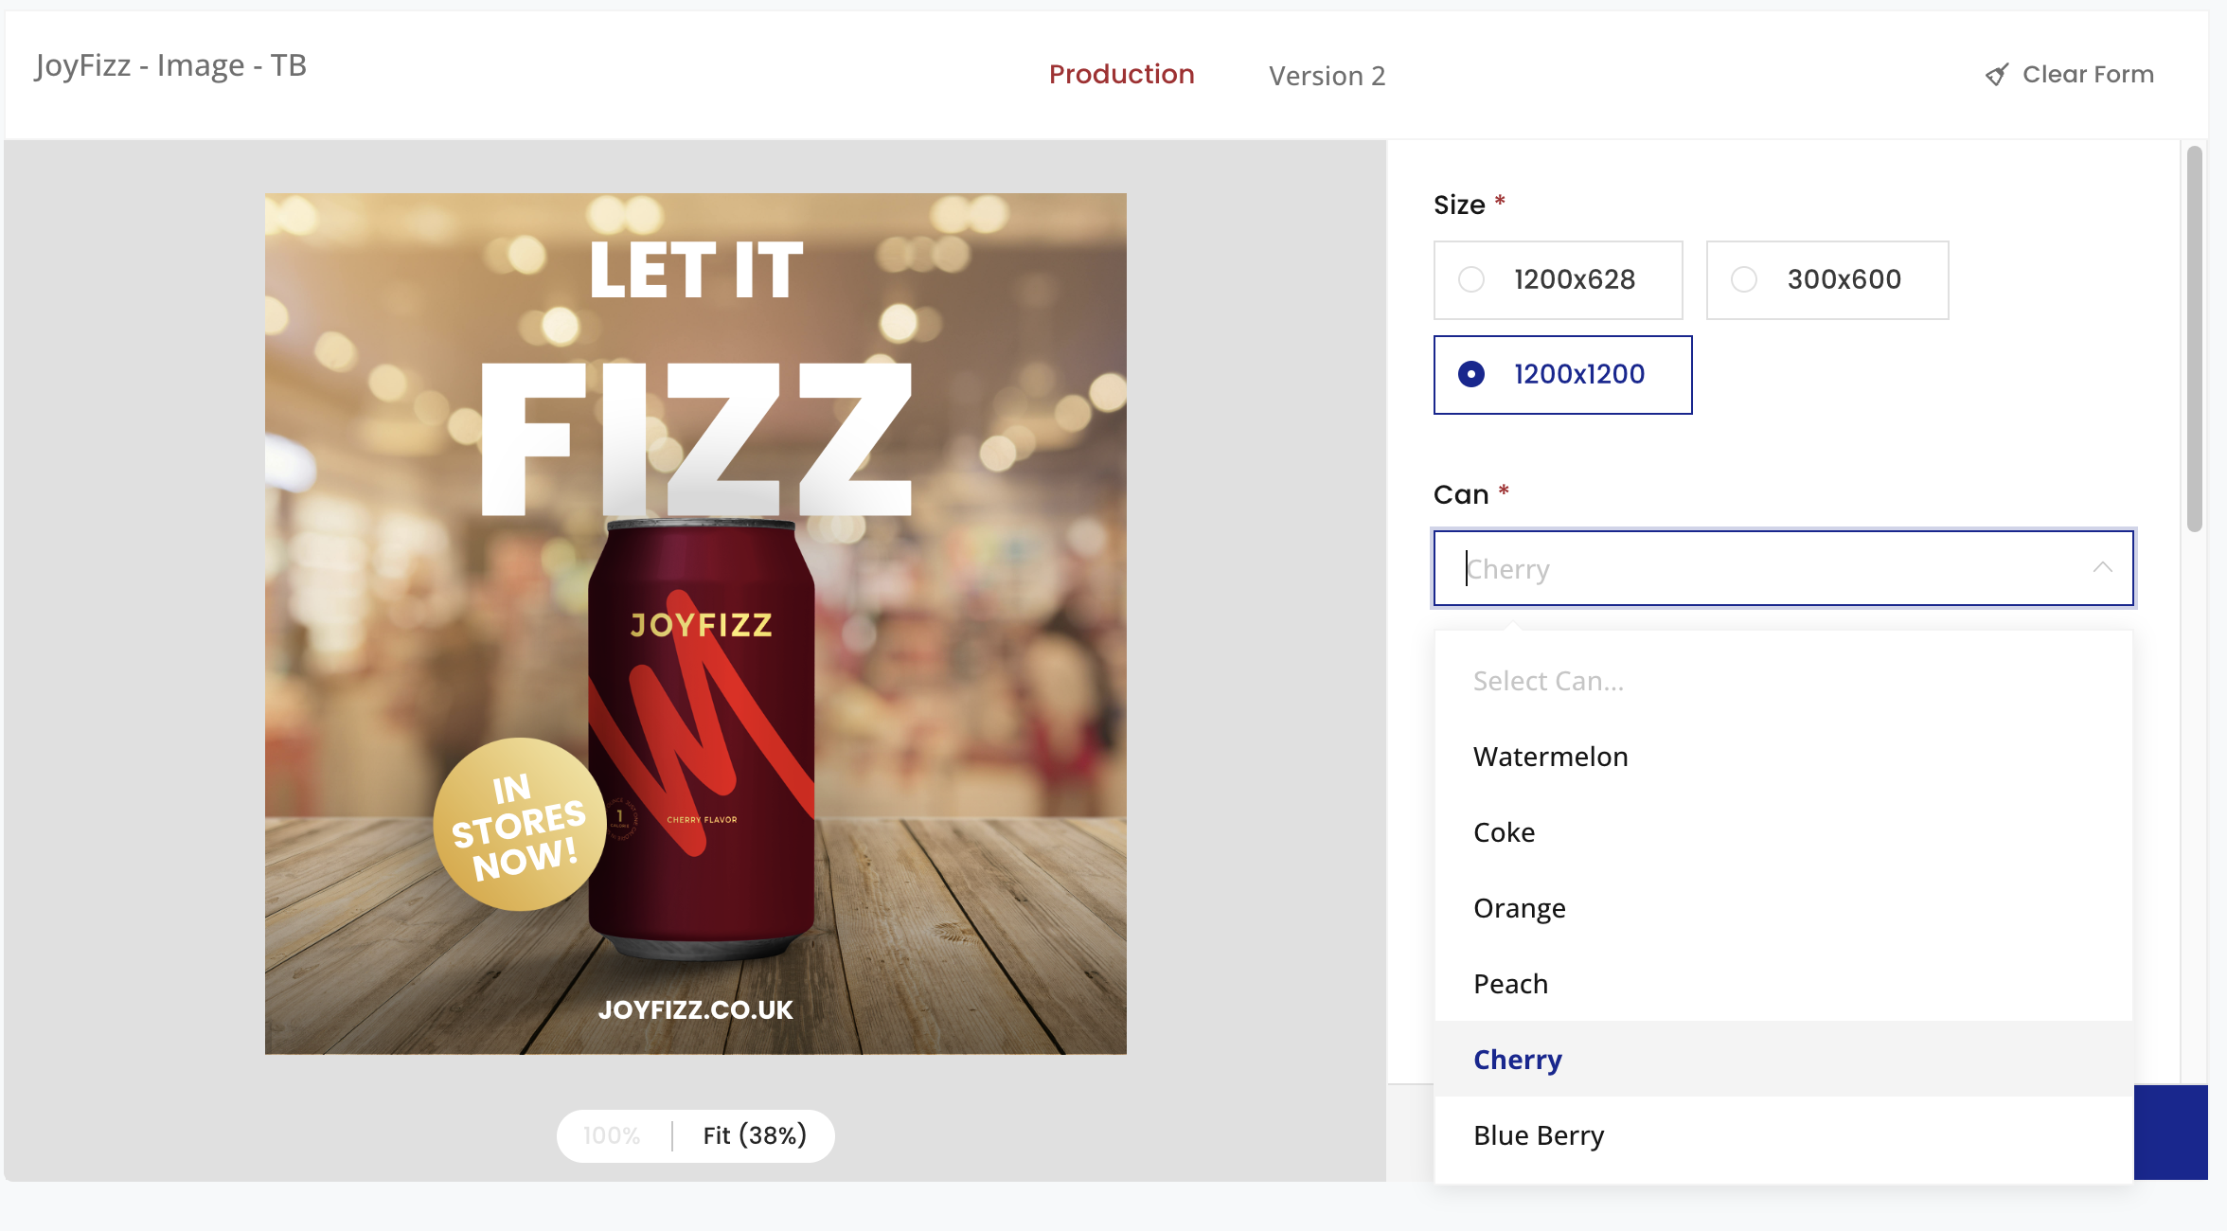
Task: Pick Watermelon from the Can list
Action: (1550, 757)
